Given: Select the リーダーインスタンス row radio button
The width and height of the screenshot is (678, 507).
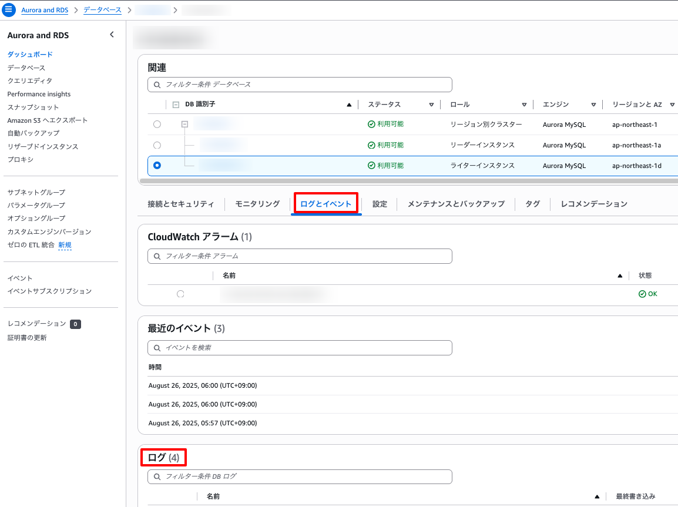Looking at the screenshot, I should (x=157, y=145).
